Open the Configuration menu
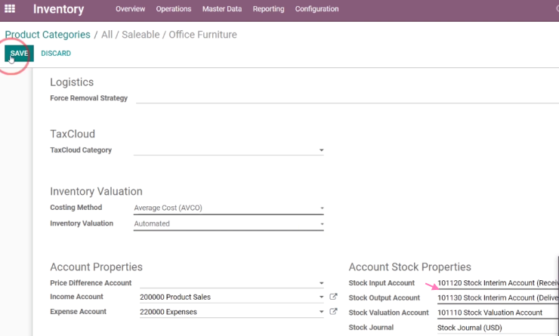559x336 pixels. coord(317,9)
